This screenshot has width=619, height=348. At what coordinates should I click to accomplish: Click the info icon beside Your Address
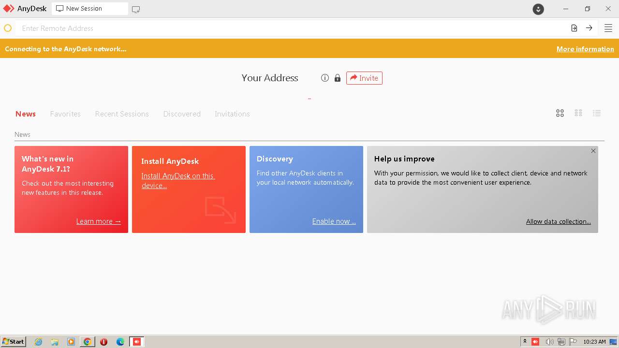click(x=325, y=78)
